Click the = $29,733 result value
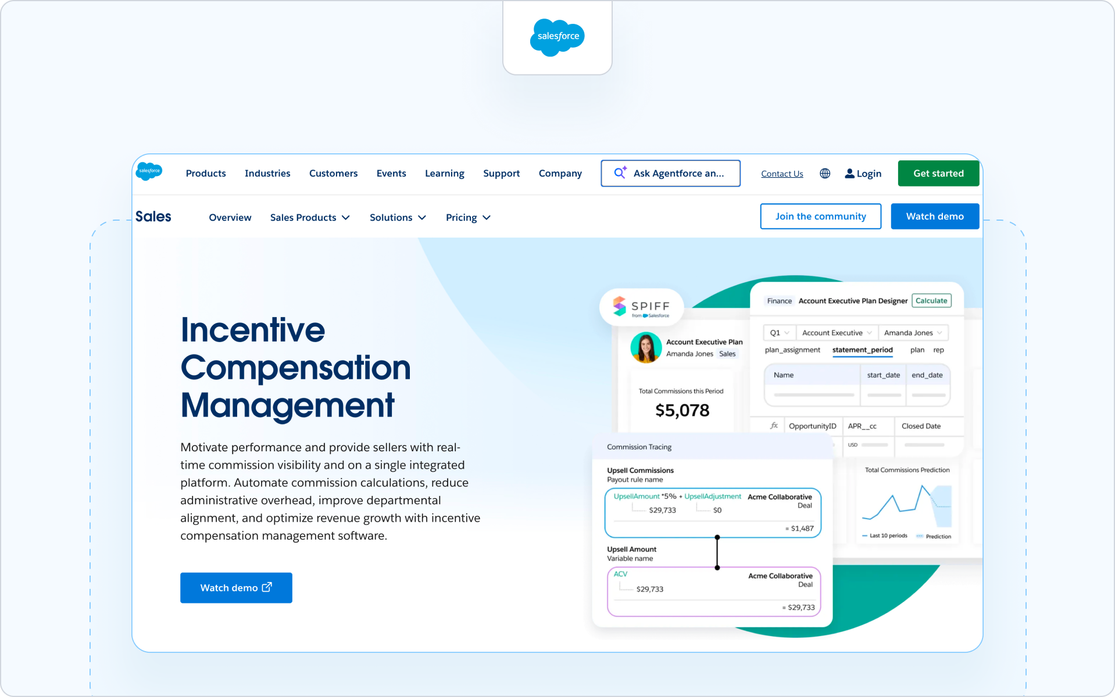Screen dimensions: 1115x697 (799, 608)
